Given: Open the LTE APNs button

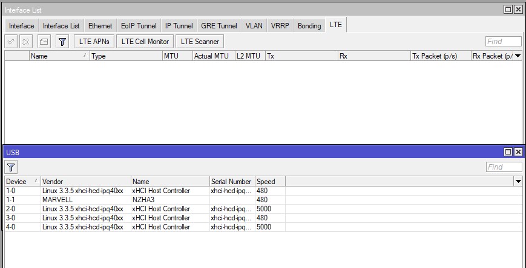Looking at the screenshot, I should click(94, 42).
